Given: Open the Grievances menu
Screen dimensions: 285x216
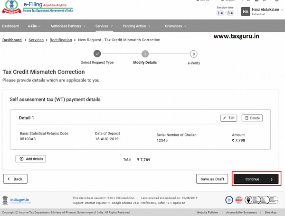Looking at the screenshot, I should pos(176,26).
